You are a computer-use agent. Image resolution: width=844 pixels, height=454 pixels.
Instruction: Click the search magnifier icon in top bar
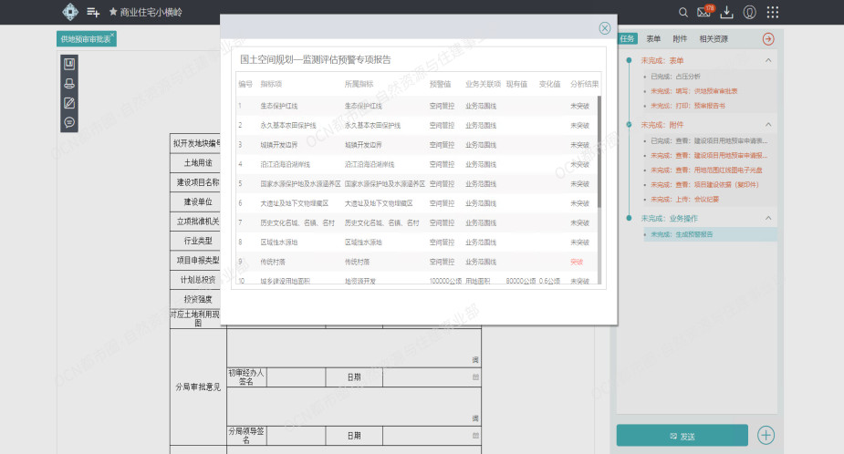tap(683, 12)
